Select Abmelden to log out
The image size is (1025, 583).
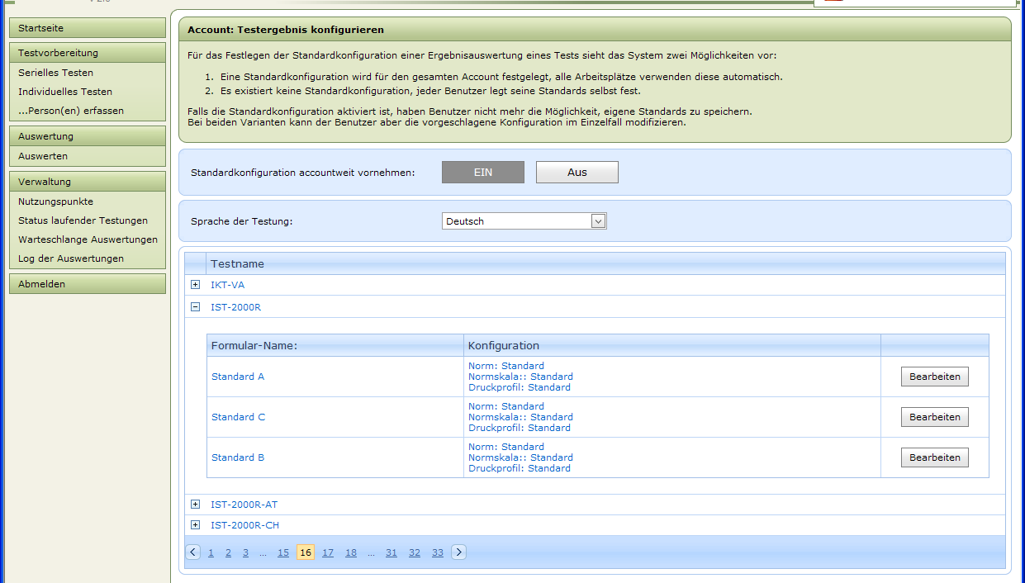point(42,284)
